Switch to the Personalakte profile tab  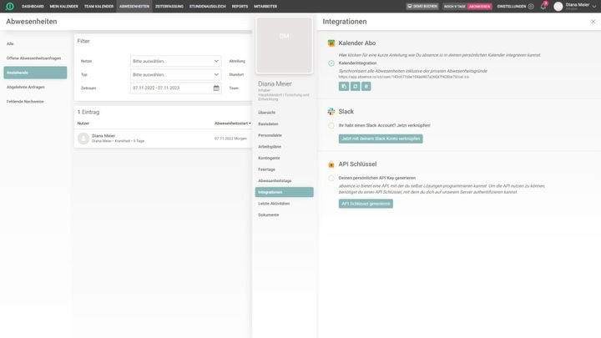coord(270,134)
